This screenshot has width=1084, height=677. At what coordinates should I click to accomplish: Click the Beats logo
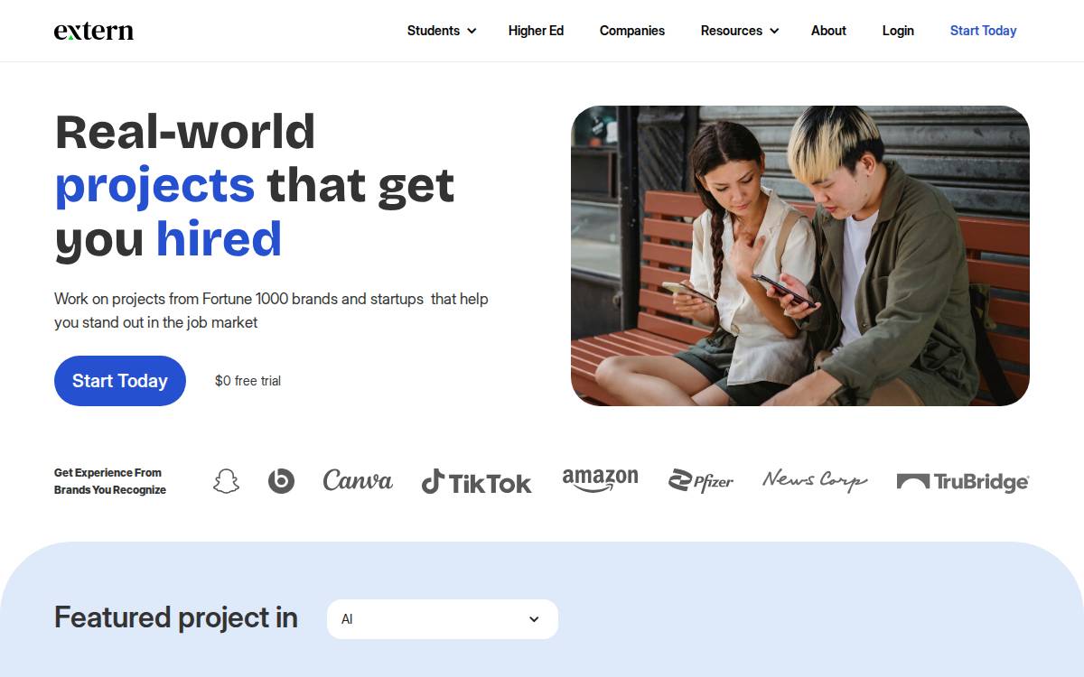click(x=281, y=481)
